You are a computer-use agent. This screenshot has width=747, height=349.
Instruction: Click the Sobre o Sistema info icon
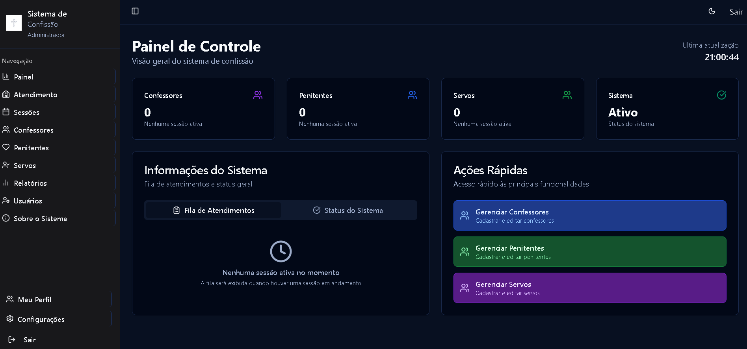tap(6, 218)
